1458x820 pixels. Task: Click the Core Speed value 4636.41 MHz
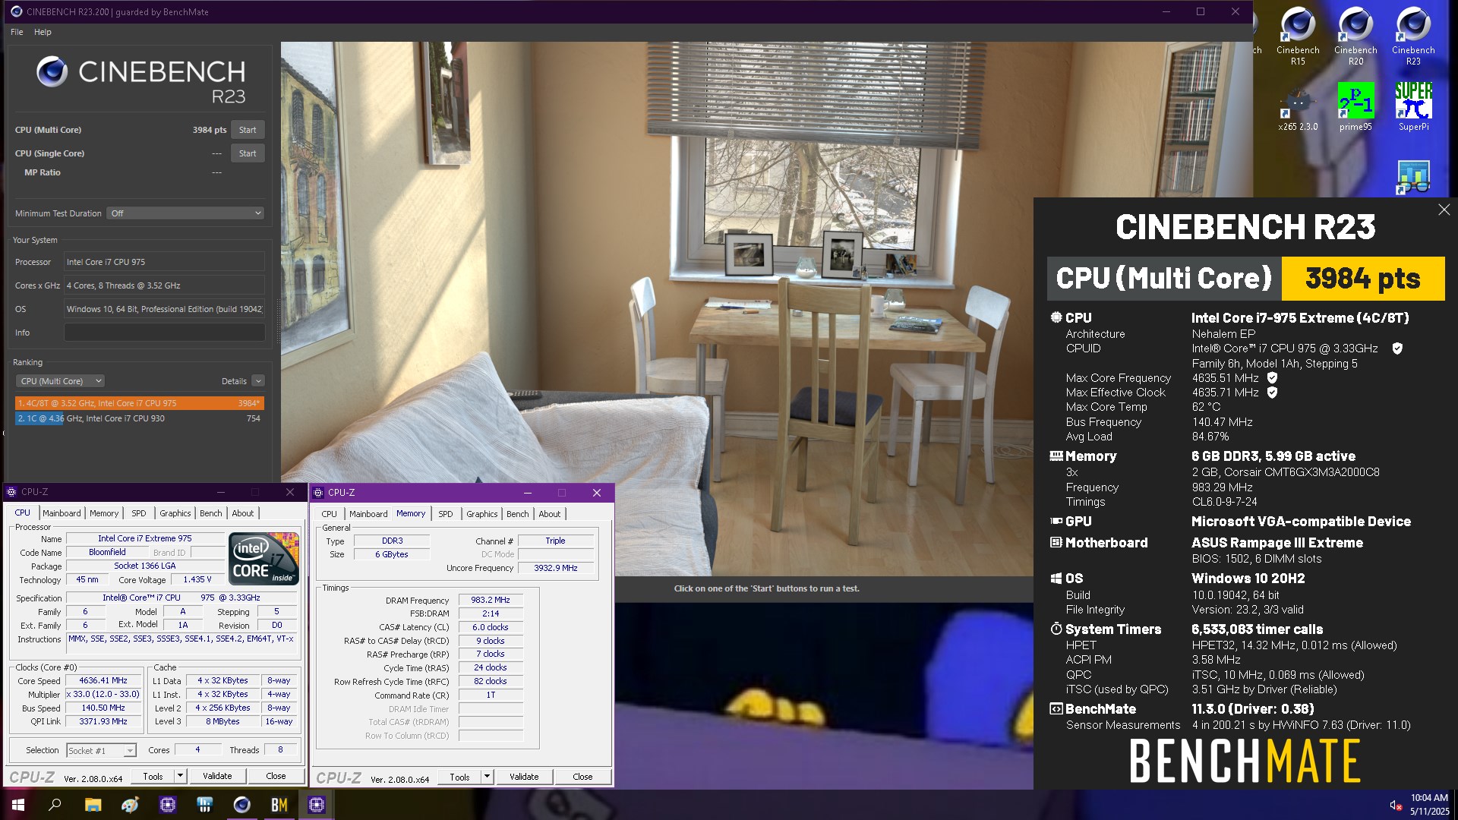pos(103,681)
